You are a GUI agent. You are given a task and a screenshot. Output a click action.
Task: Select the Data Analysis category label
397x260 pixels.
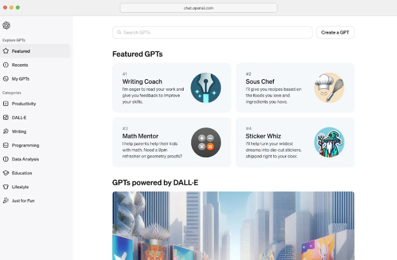[x=25, y=159]
